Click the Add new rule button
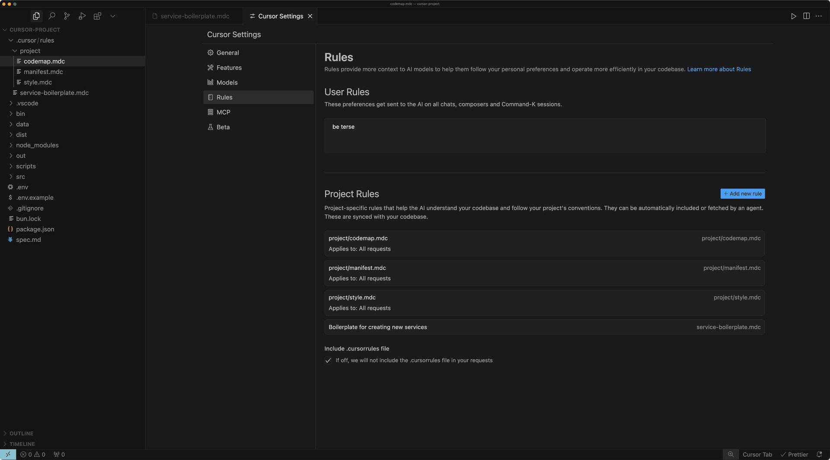Image resolution: width=830 pixels, height=460 pixels. pos(743,194)
